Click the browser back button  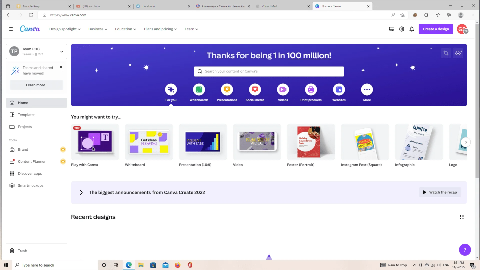tap(9, 15)
